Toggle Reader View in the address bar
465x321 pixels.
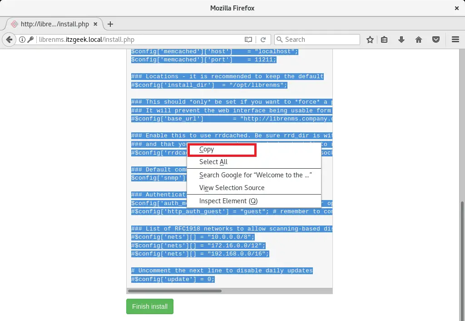click(248, 40)
